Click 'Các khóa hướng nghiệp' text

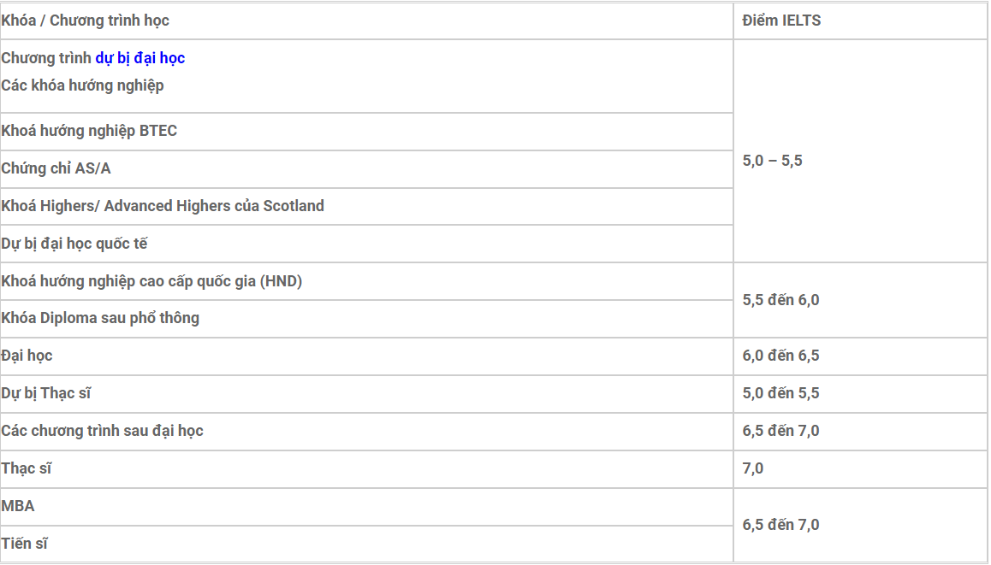[82, 85]
